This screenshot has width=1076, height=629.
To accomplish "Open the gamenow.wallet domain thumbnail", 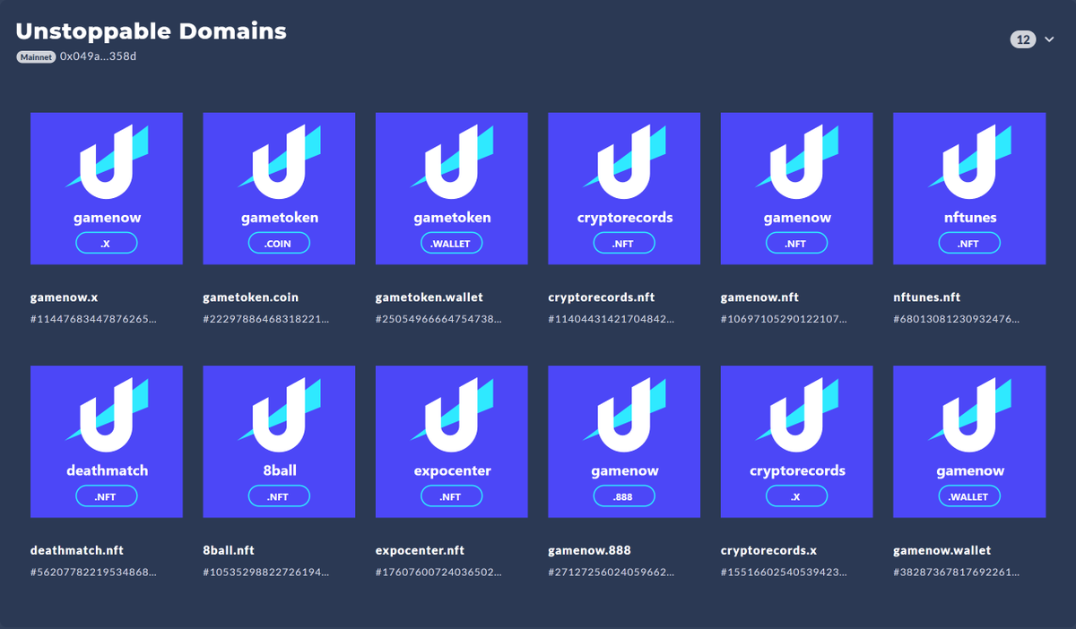I will [x=969, y=442].
